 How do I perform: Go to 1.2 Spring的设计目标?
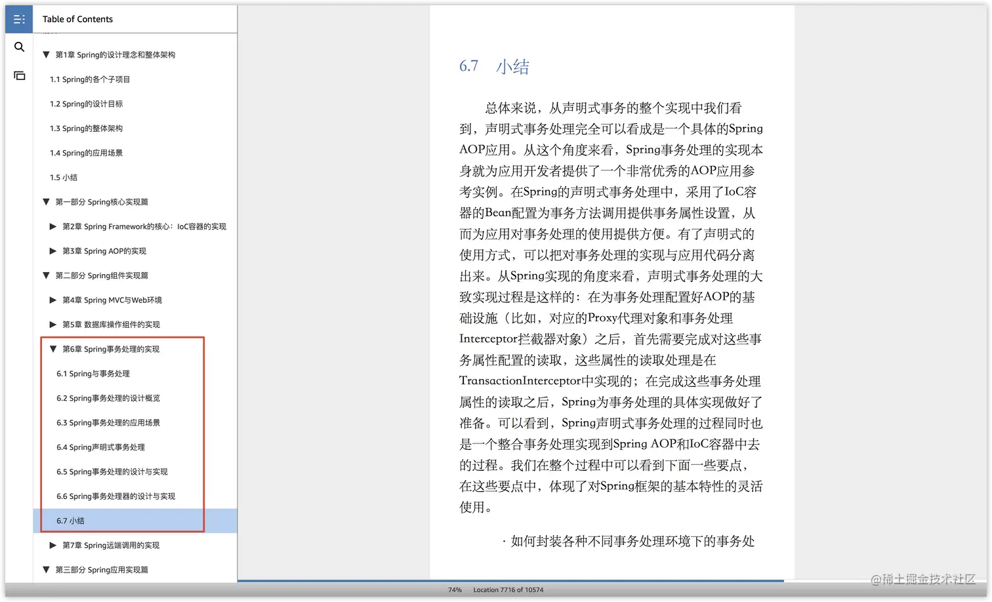pyautogui.click(x=86, y=104)
